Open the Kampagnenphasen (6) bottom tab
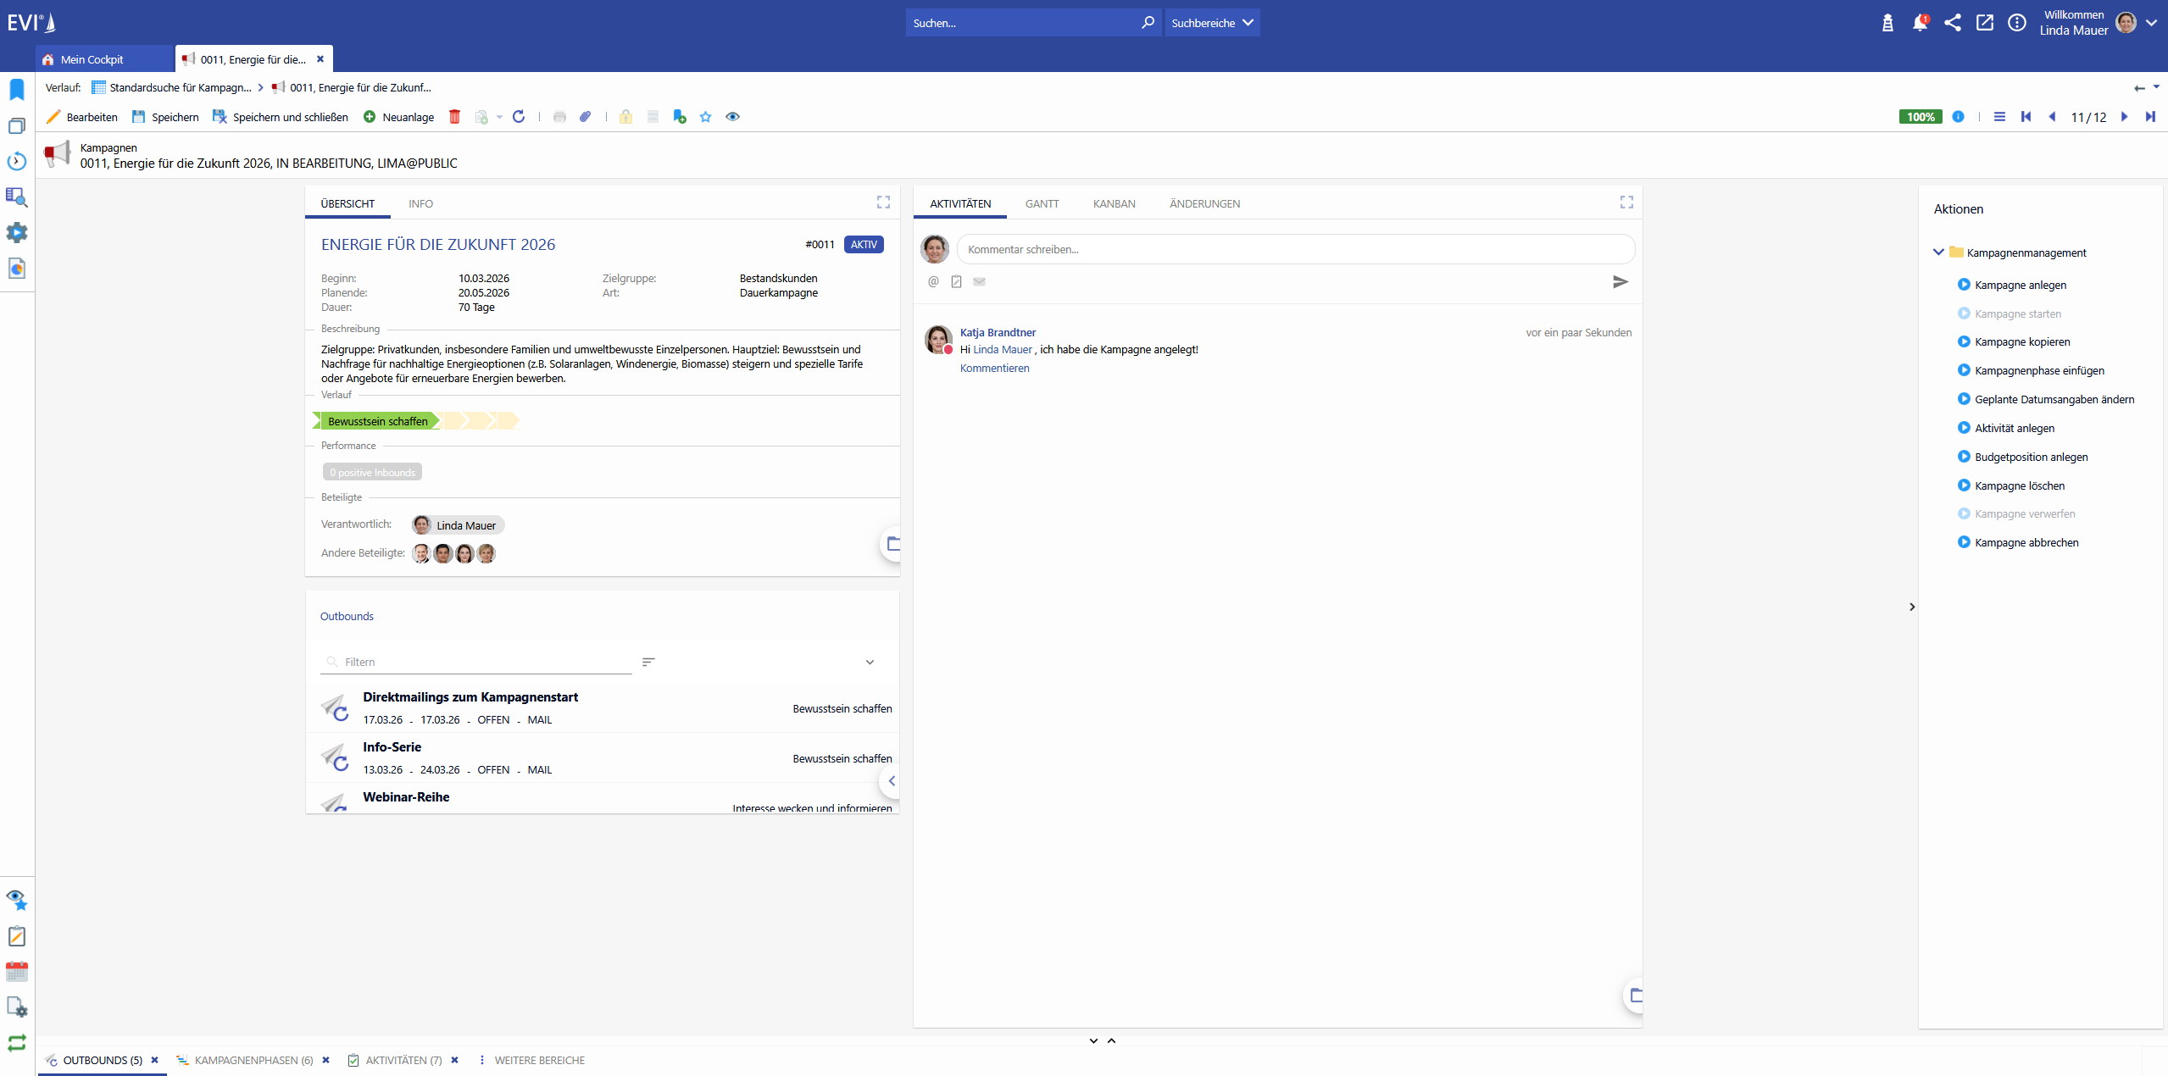The image size is (2168, 1076). [253, 1060]
